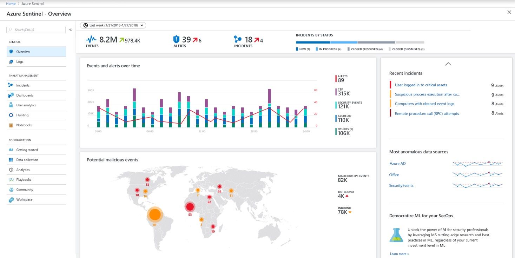The image size is (515, 258).
Task: Click the Hunting icon
Action: pos(11,115)
